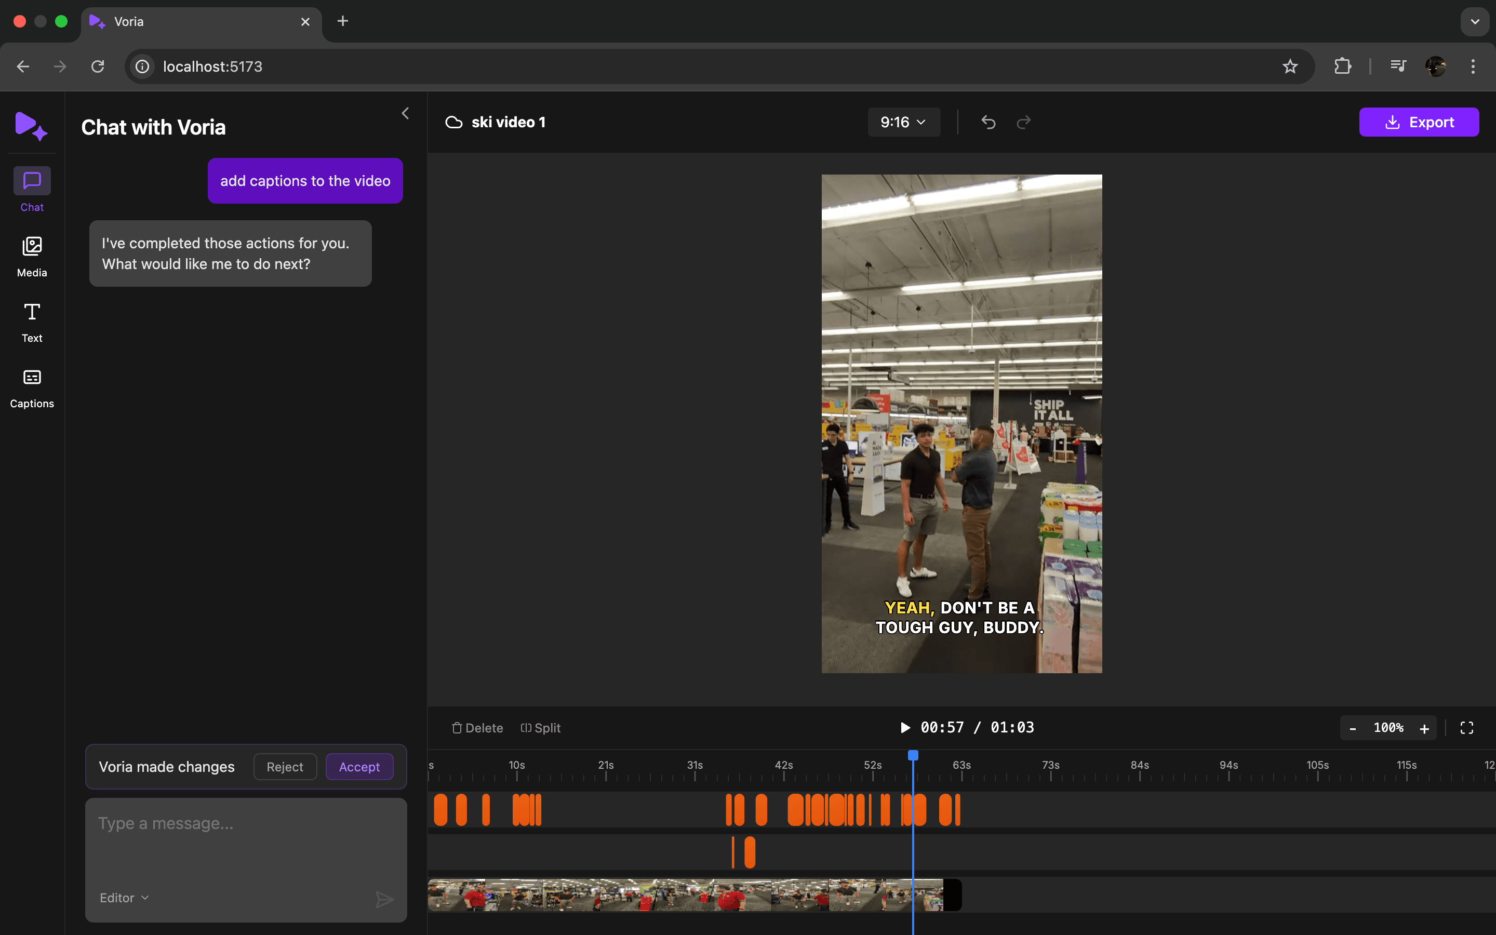1496x935 pixels.
Task: Click the 'Chat with Voria' heading
Action: [153, 127]
